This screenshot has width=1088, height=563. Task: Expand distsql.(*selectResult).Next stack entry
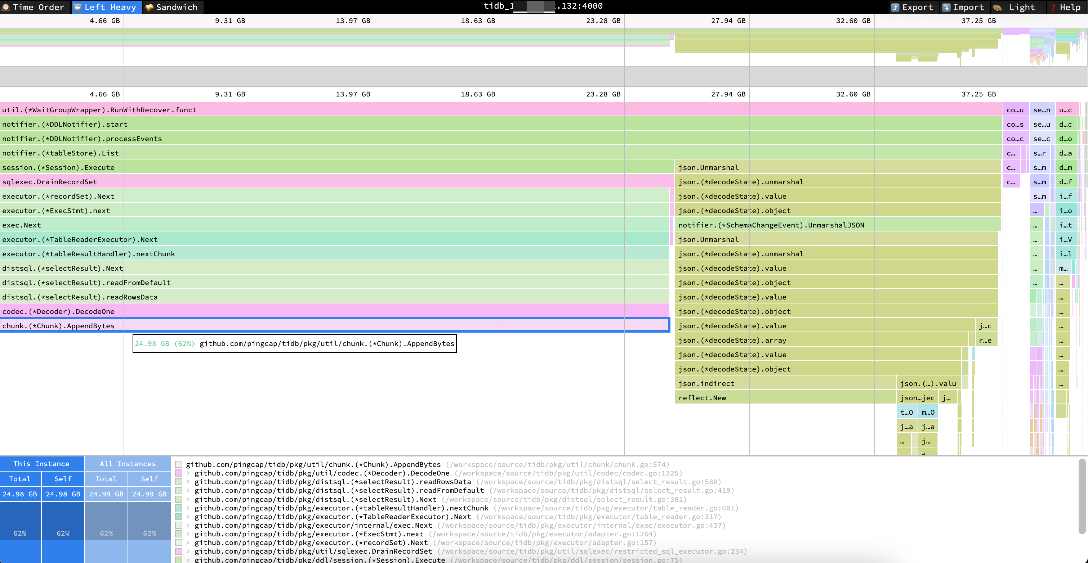(188, 499)
